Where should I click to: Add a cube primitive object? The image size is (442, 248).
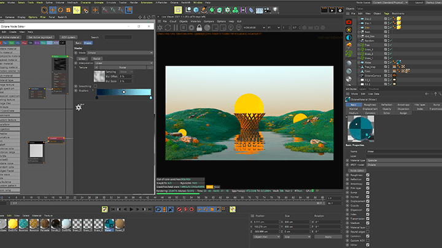click(x=196, y=10)
